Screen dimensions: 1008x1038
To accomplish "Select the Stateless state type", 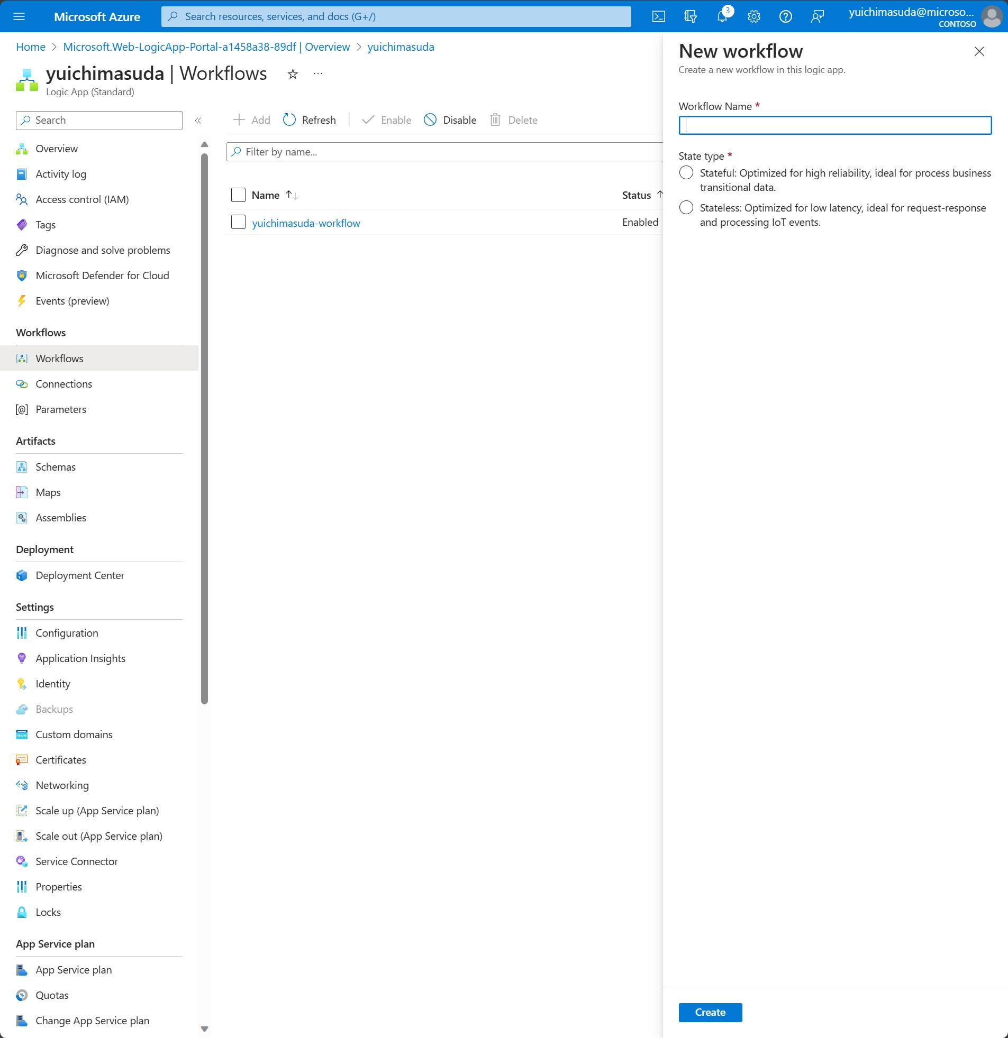I will click(686, 207).
